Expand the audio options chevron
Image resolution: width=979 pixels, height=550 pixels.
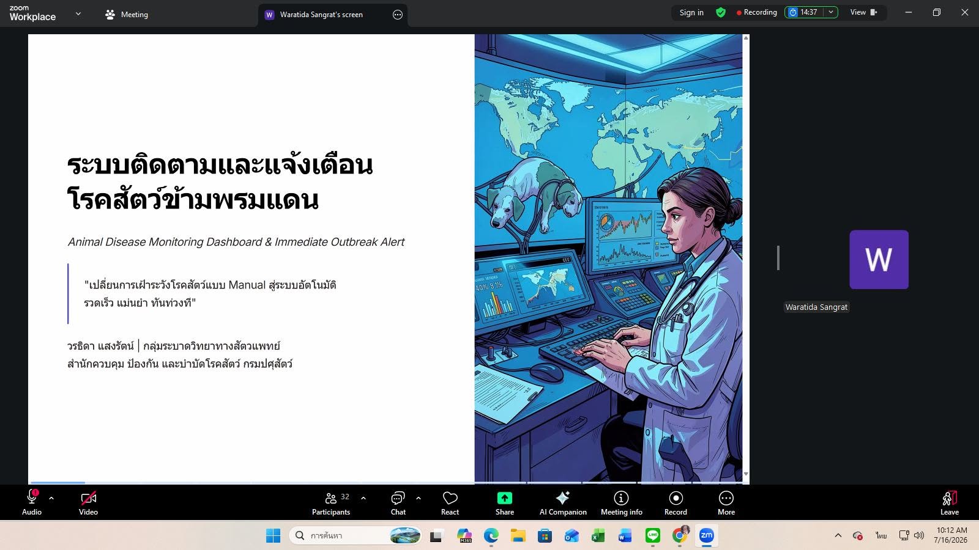point(51,498)
